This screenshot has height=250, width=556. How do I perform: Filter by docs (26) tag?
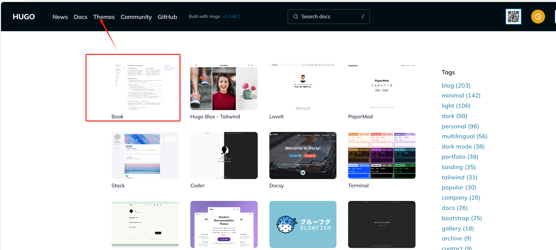coord(455,208)
